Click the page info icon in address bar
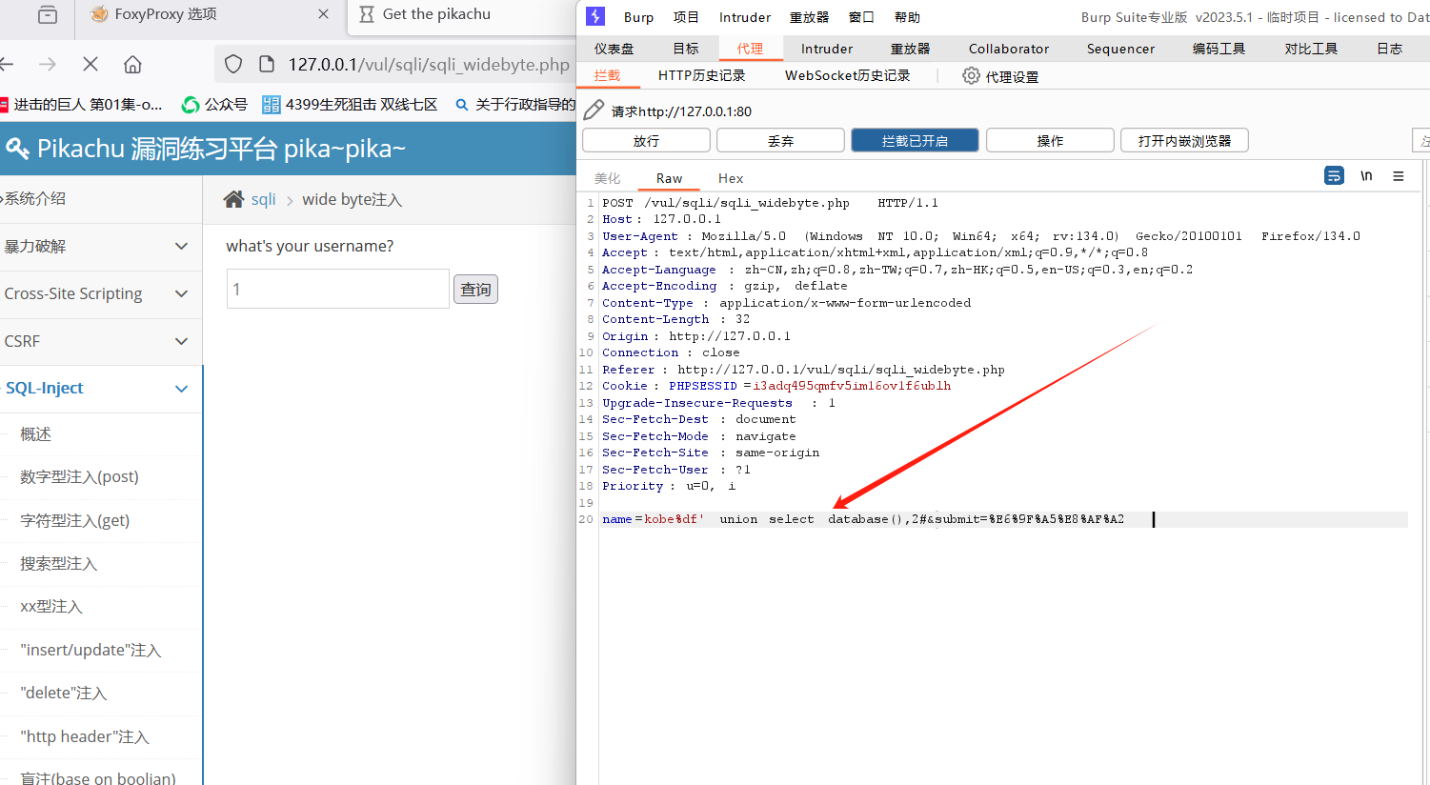Screen dimensions: 1430x785 pos(268,64)
